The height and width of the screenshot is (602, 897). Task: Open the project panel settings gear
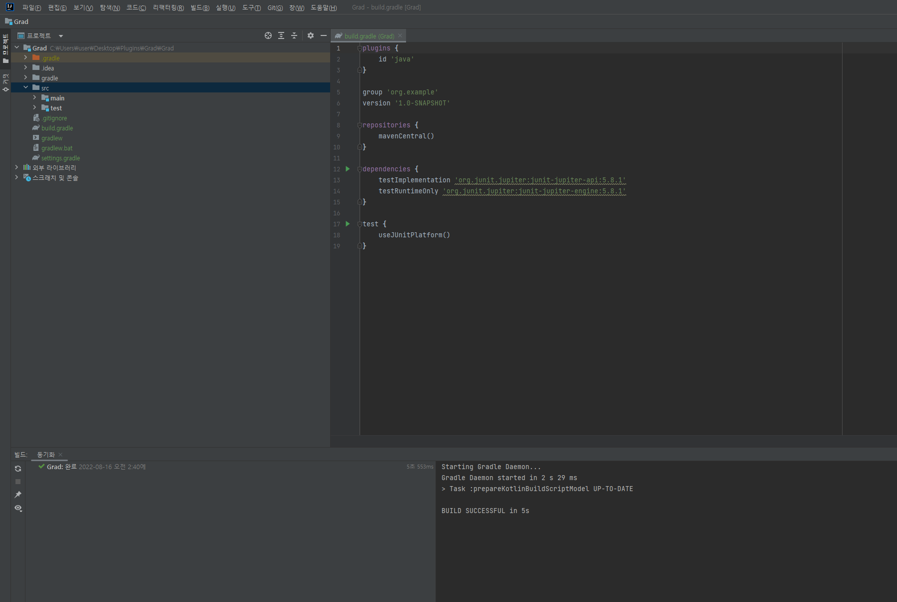coord(311,35)
